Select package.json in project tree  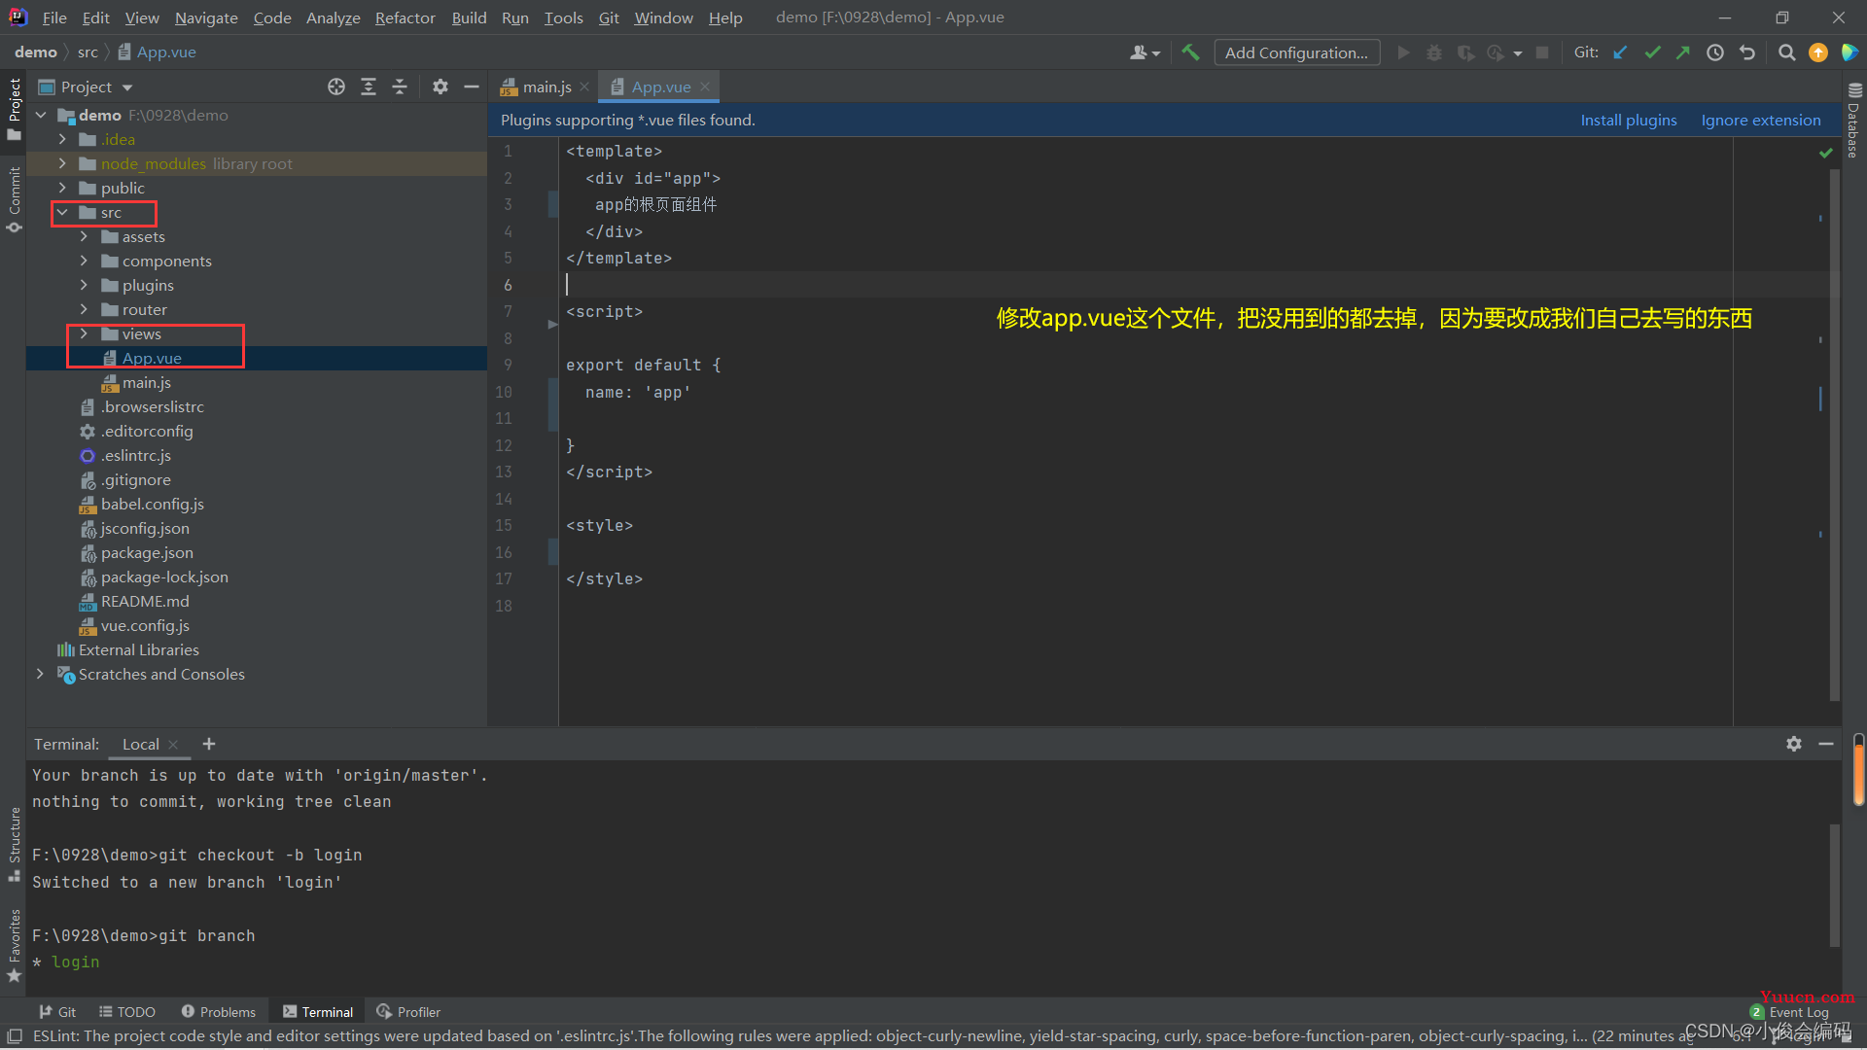click(x=147, y=552)
